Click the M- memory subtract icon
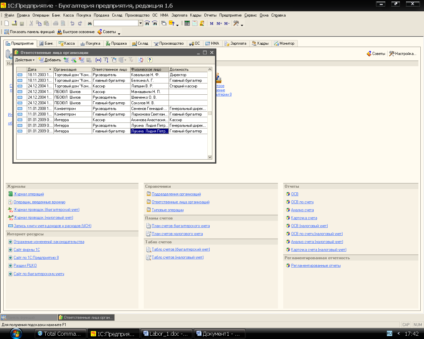The image size is (424, 339). point(227,24)
